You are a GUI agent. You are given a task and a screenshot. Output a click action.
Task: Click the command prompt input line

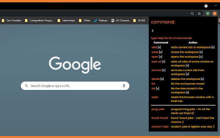pyautogui.click(x=183, y=31)
